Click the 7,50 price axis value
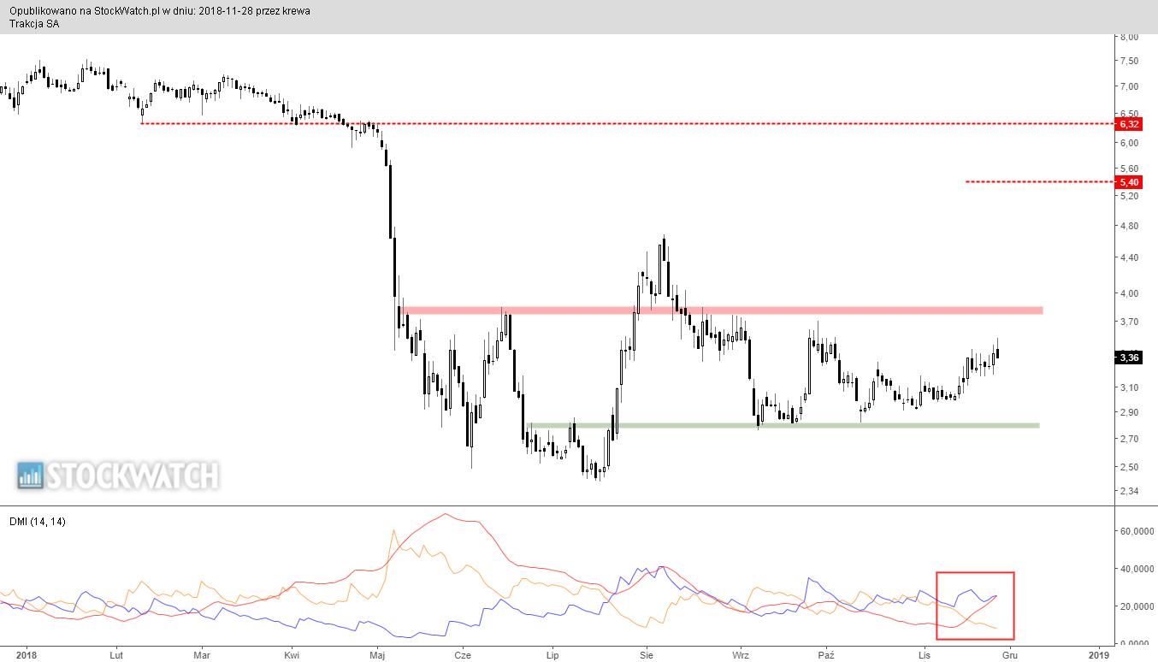 (x=1129, y=61)
